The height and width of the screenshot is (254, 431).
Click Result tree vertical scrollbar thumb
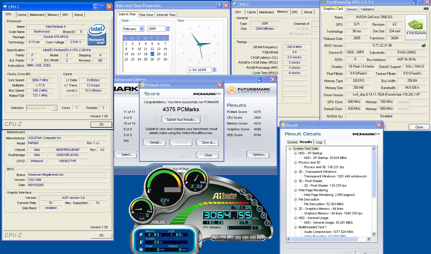click(374, 174)
